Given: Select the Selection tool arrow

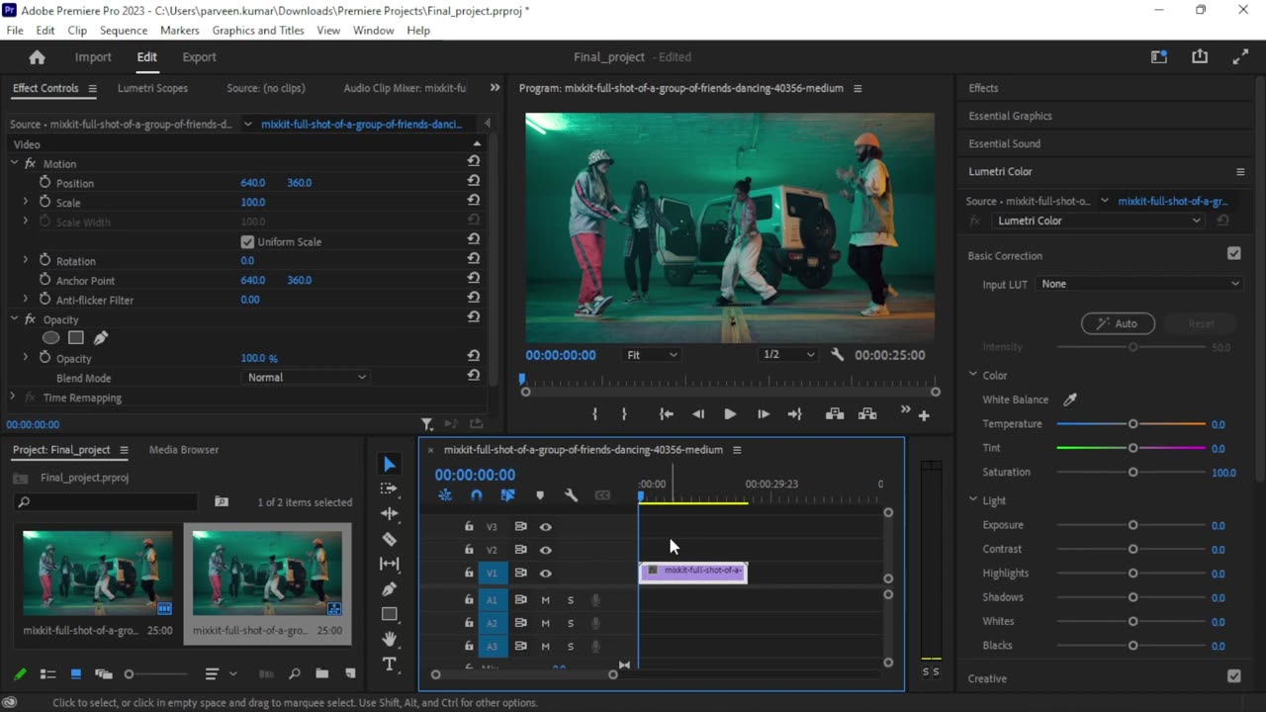Looking at the screenshot, I should click(x=390, y=465).
